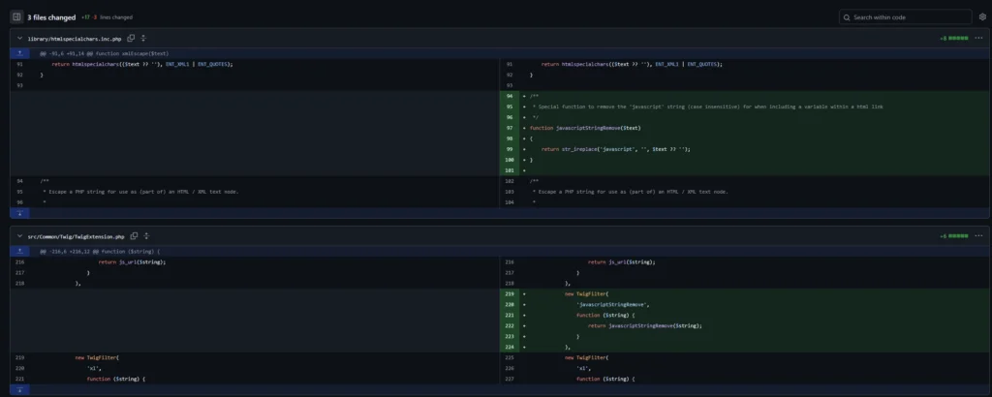
Task: Click the Search within code field
Action: (906, 17)
